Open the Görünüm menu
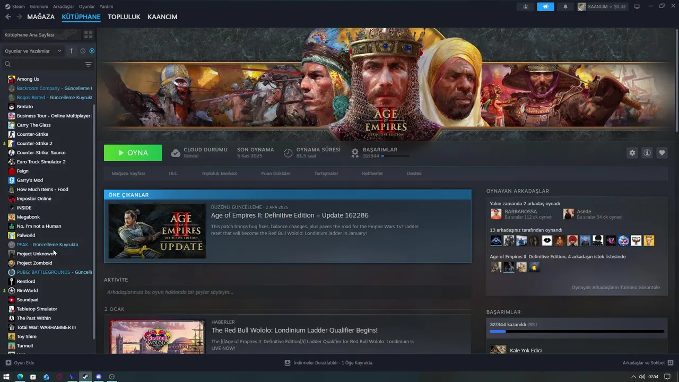The height and width of the screenshot is (382, 679). (39, 6)
